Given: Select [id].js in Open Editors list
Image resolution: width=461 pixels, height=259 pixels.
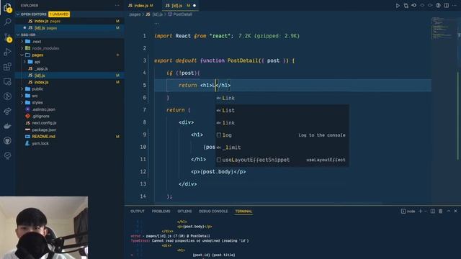Looking at the screenshot, I should pos(69,28).
